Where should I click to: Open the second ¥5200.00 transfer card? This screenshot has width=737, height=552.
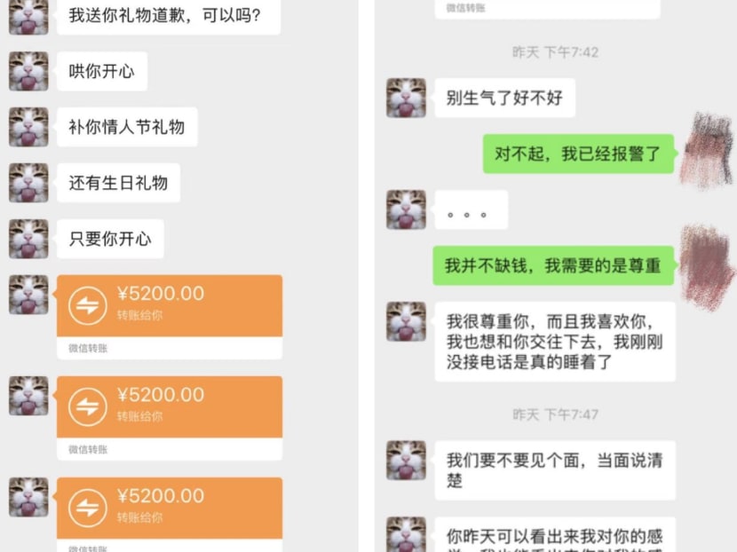pos(170,418)
